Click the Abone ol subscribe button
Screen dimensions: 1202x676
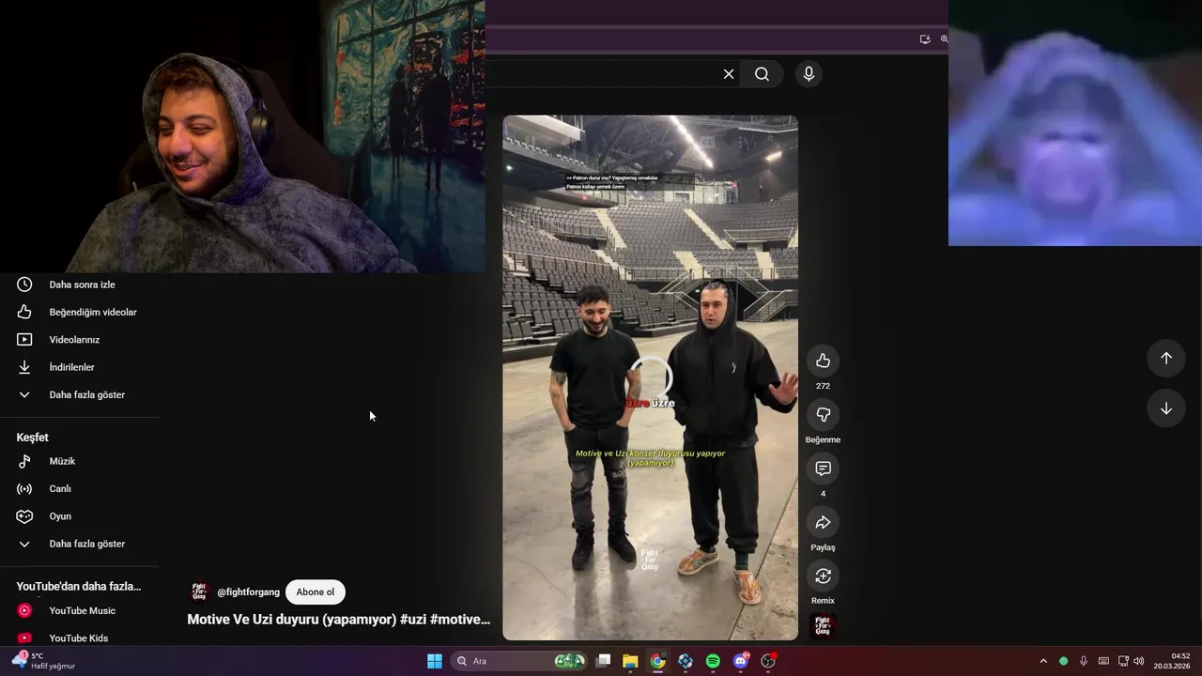click(316, 591)
